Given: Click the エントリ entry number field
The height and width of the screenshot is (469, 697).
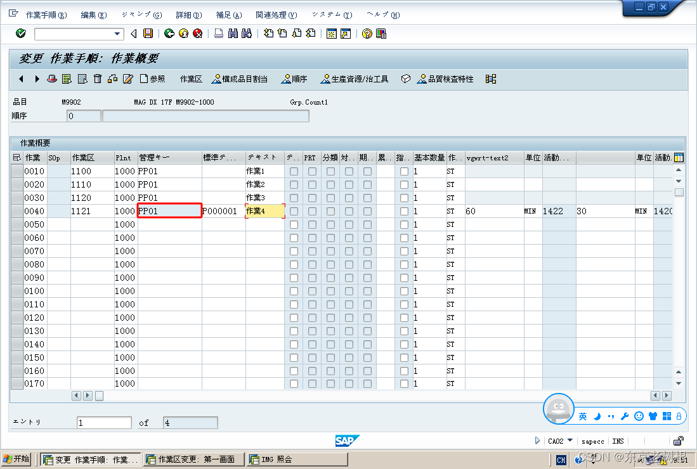Looking at the screenshot, I should (103, 422).
